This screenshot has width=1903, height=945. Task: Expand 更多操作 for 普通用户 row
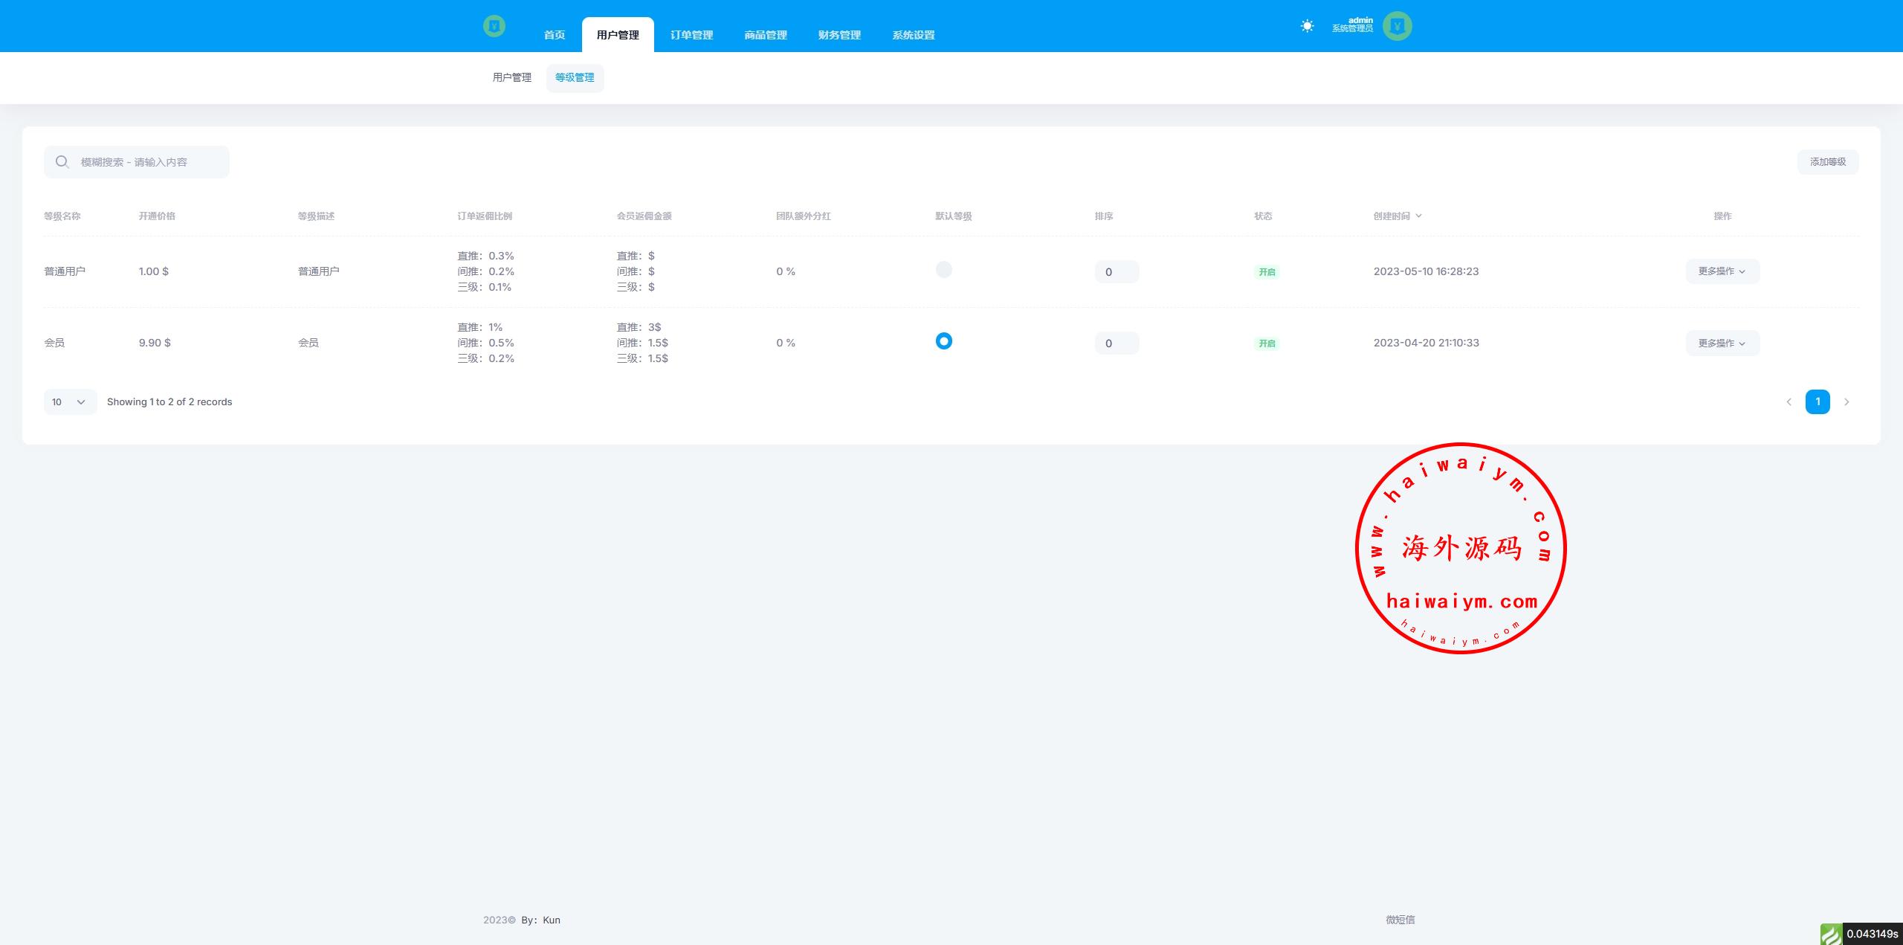click(x=1722, y=271)
